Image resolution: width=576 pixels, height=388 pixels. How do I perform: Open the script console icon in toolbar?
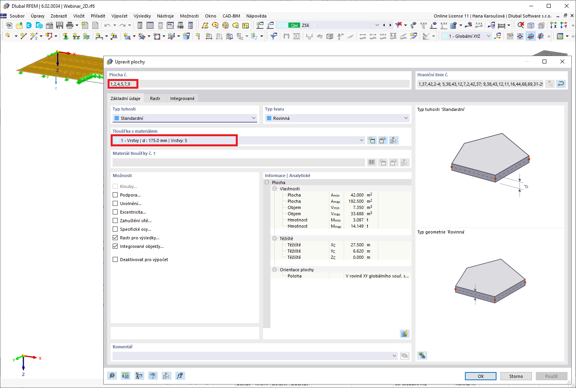(x=170, y=25)
